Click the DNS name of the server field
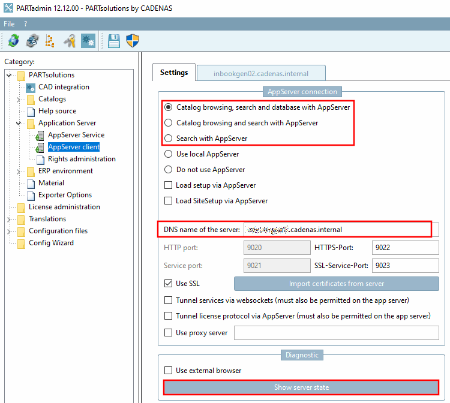 341,230
